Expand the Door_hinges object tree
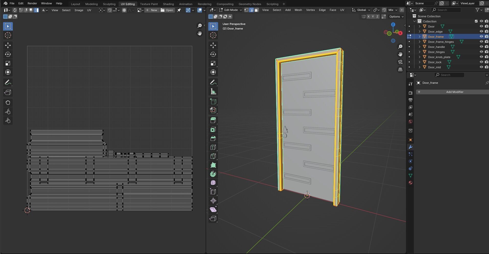 click(x=419, y=52)
